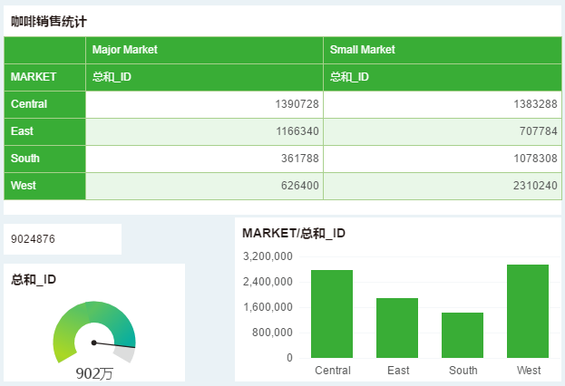
Task: Click the MARKET/总和_ID chart title
Action: click(294, 233)
